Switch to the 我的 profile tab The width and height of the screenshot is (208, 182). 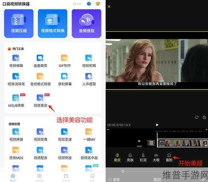[92, 178]
